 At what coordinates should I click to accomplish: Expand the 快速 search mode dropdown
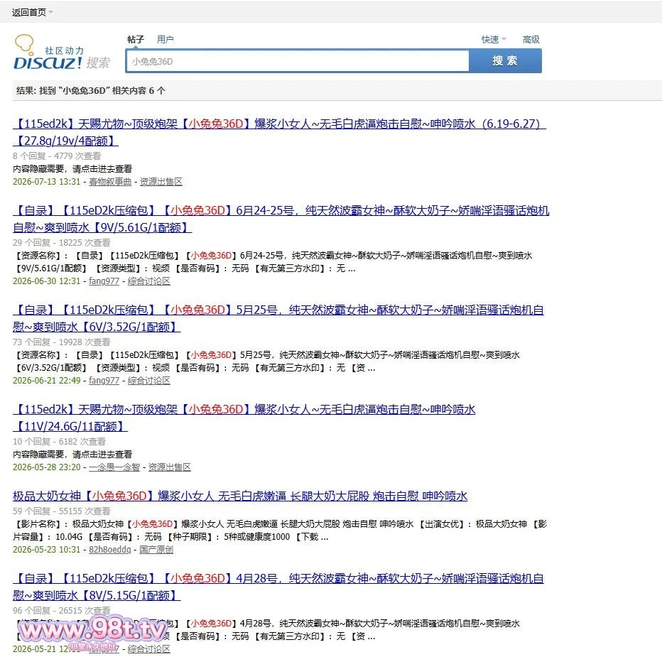pos(494,39)
